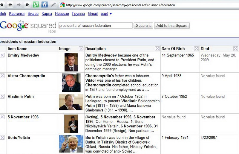The width and height of the screenshot is (239, 154).
Task: Click the browser back arrow button
Action: 10,5
